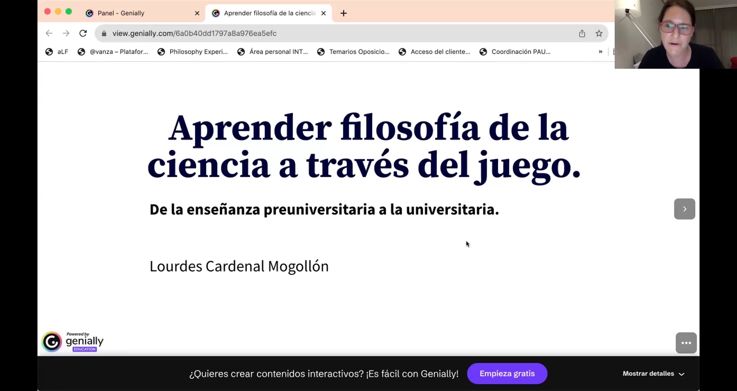Click the presenter webcam thumbnail
The height and width of the screenshot is (391, 737).
pos(675,34)
